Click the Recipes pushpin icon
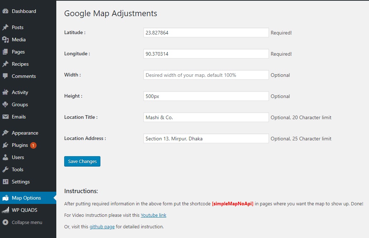This screenshot has height=238, width=369. point(5,64)
